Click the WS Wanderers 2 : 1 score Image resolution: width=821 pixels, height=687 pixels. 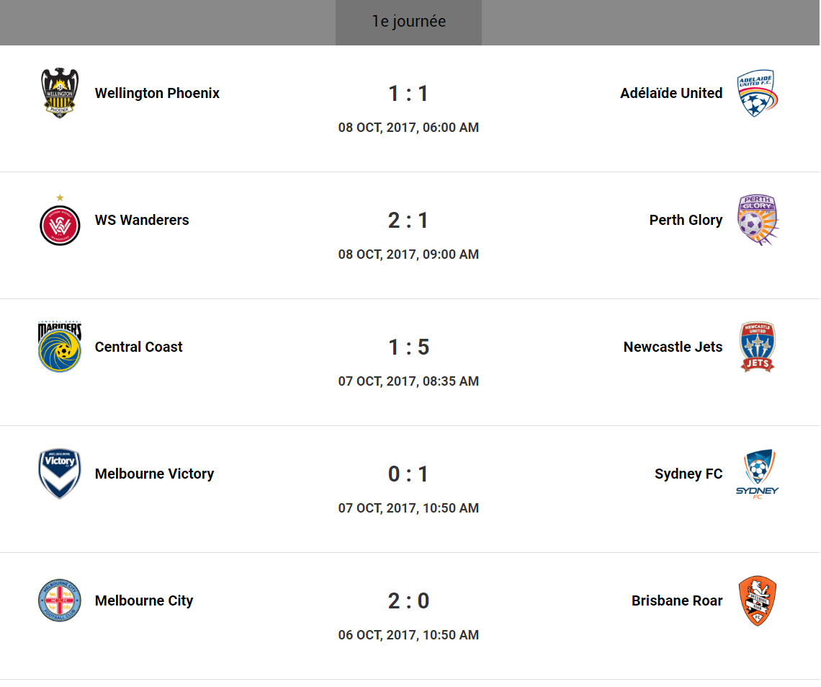coord(408,220)
